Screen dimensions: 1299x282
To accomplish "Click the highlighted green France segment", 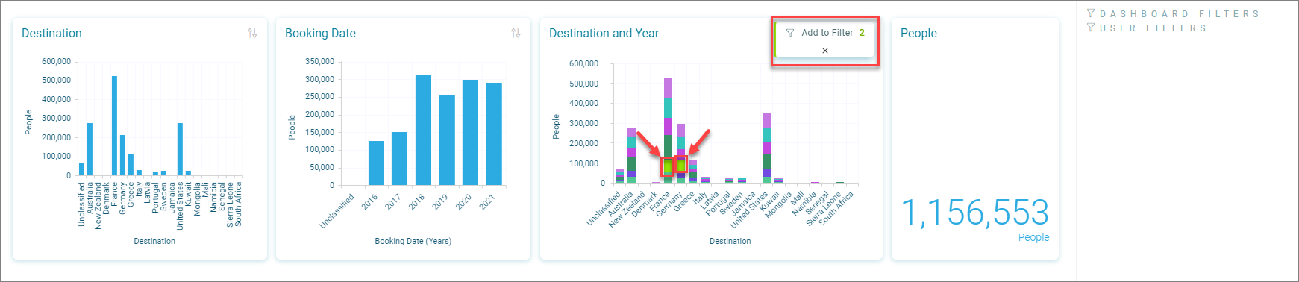I will [668, 166].
